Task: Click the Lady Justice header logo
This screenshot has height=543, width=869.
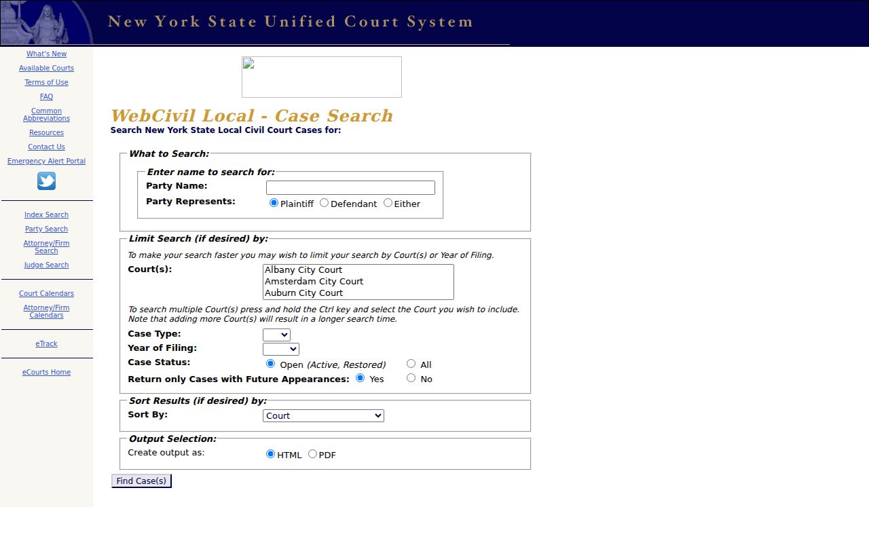Action: click(x=47, y=22)
